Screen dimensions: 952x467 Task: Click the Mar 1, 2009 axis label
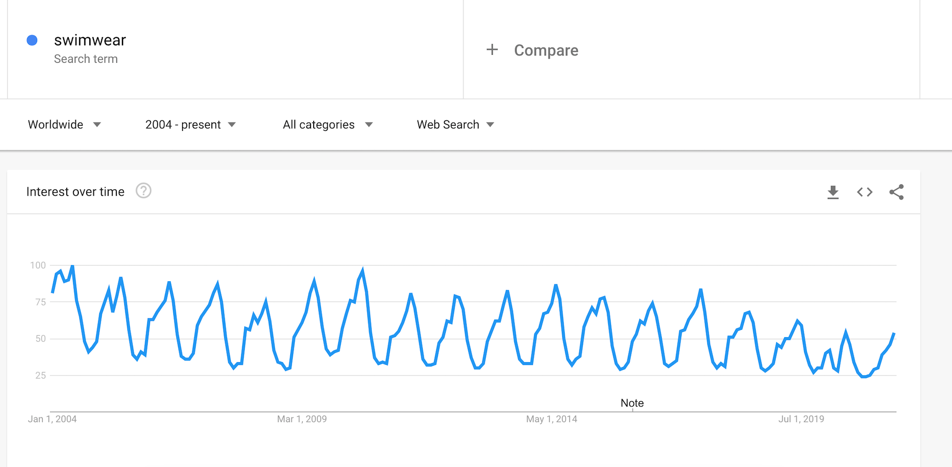tap(302, 419)
